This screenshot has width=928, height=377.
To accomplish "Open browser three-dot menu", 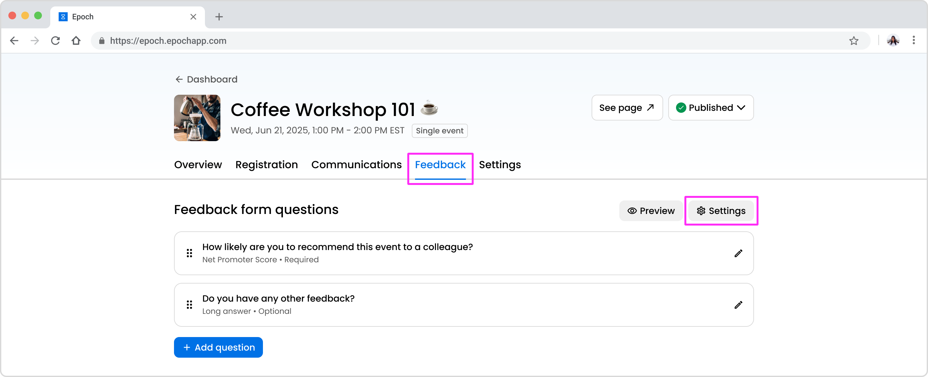I will pyautogui.click(x=913, y=40).
